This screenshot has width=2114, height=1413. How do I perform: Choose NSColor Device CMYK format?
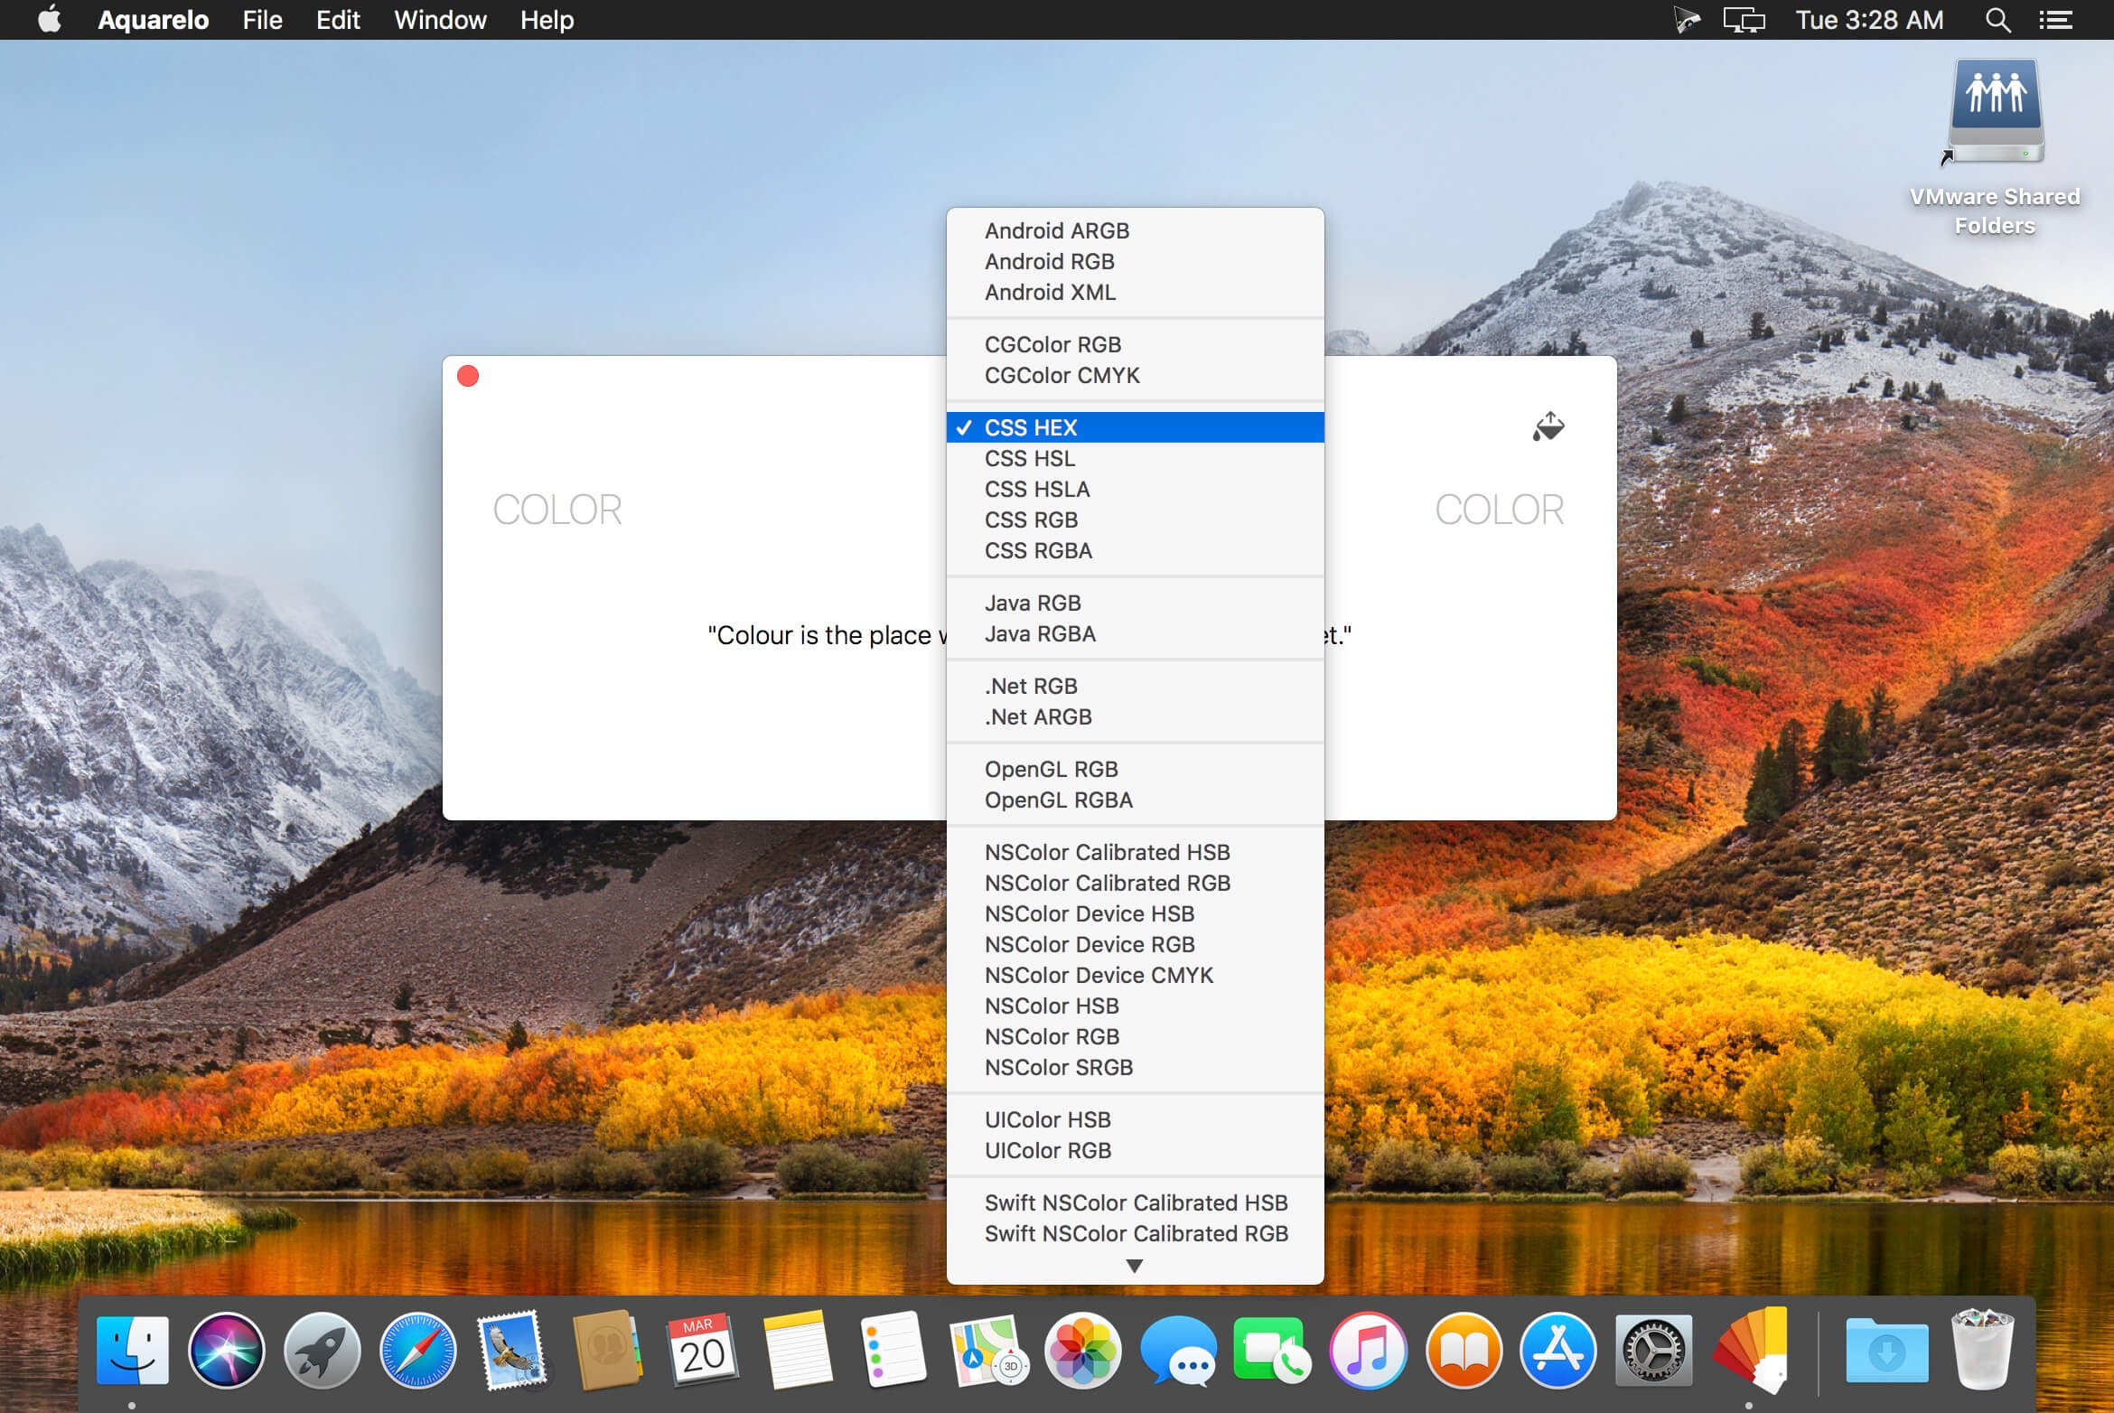point(1100,975)
